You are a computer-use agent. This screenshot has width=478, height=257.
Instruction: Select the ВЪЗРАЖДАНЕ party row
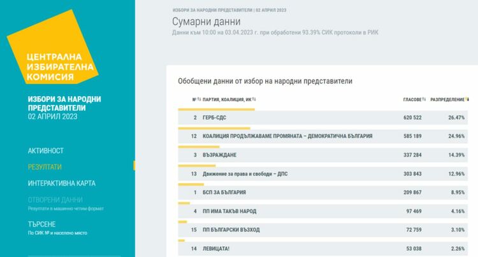point(323,155)
